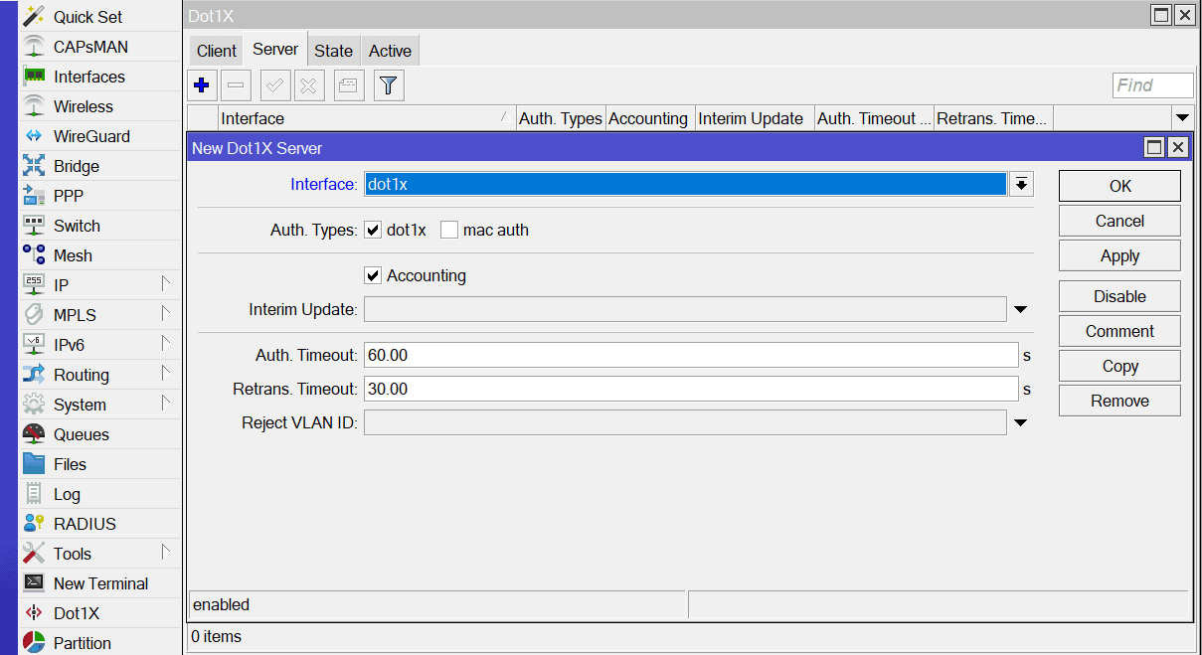The width and height of the screenshot is (1202, 655).
Task: Uncheck the dot1x auth type checkbox
Action: [374, 231]
